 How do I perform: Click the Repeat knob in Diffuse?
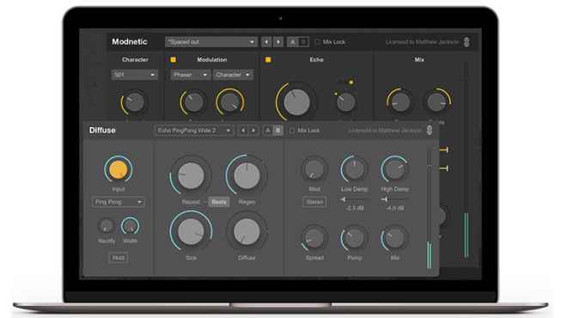click(191, 176)
